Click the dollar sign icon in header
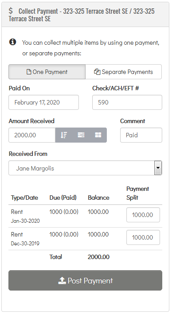Image resolution: width=172 pixels, height=314 pixels. 11,11
